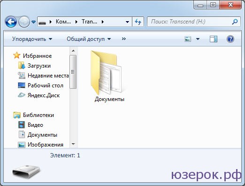Close the Explorer window
245x186 pixels.
point(230,5)
